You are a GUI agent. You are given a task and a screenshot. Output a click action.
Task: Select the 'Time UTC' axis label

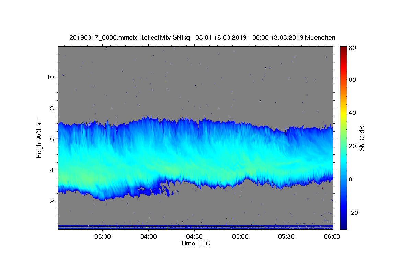pos(195,243)
